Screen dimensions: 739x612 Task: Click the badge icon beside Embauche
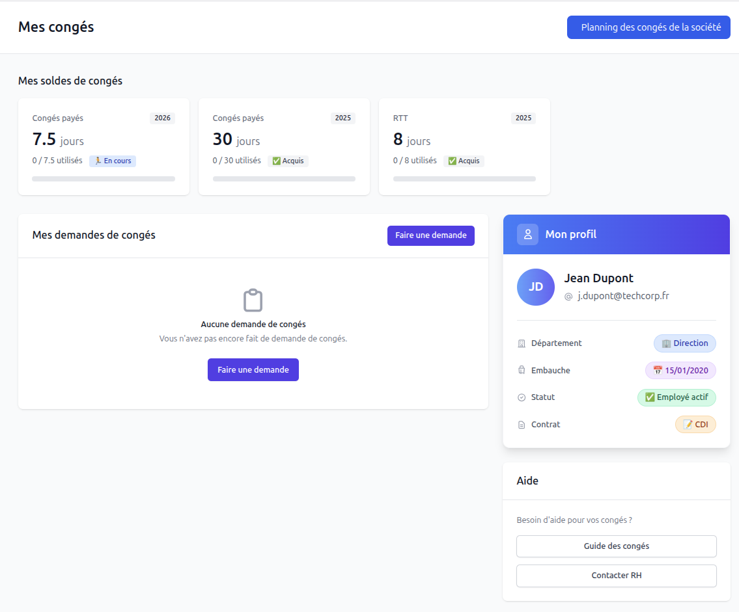(x=522, y=371)
